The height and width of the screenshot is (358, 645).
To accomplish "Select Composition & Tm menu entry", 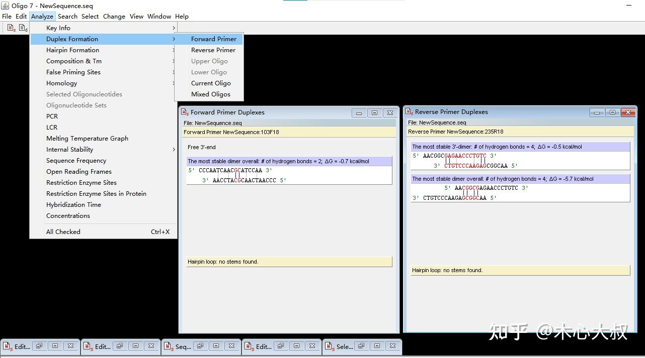I will [x=103, y=61].
